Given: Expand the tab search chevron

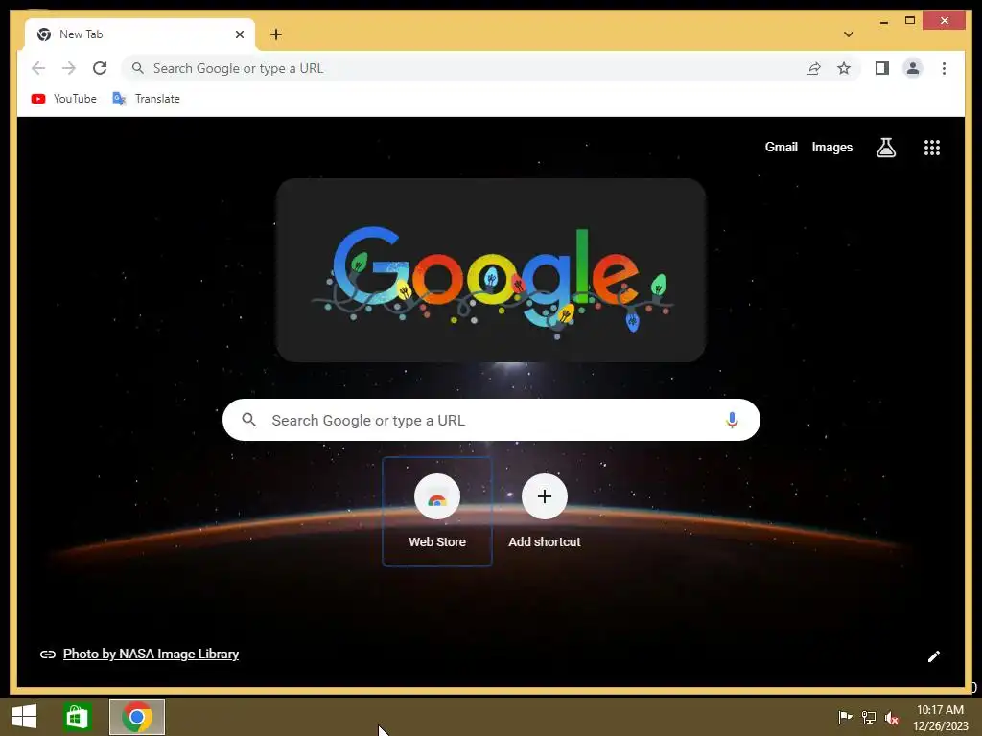Looking at the screenshot, I should [849, 34].
